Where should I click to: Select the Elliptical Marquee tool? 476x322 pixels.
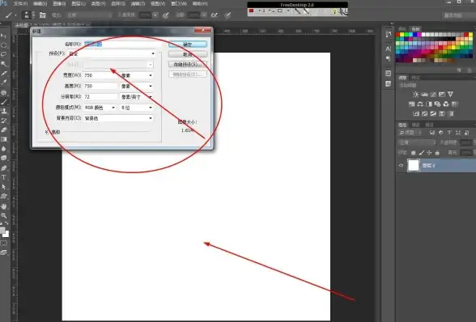click(x=3, y=45)
